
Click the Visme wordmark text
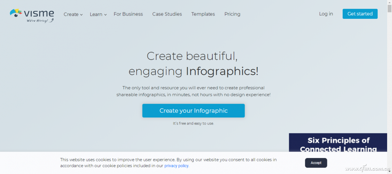pyautogui.click(x=39, y=13)
